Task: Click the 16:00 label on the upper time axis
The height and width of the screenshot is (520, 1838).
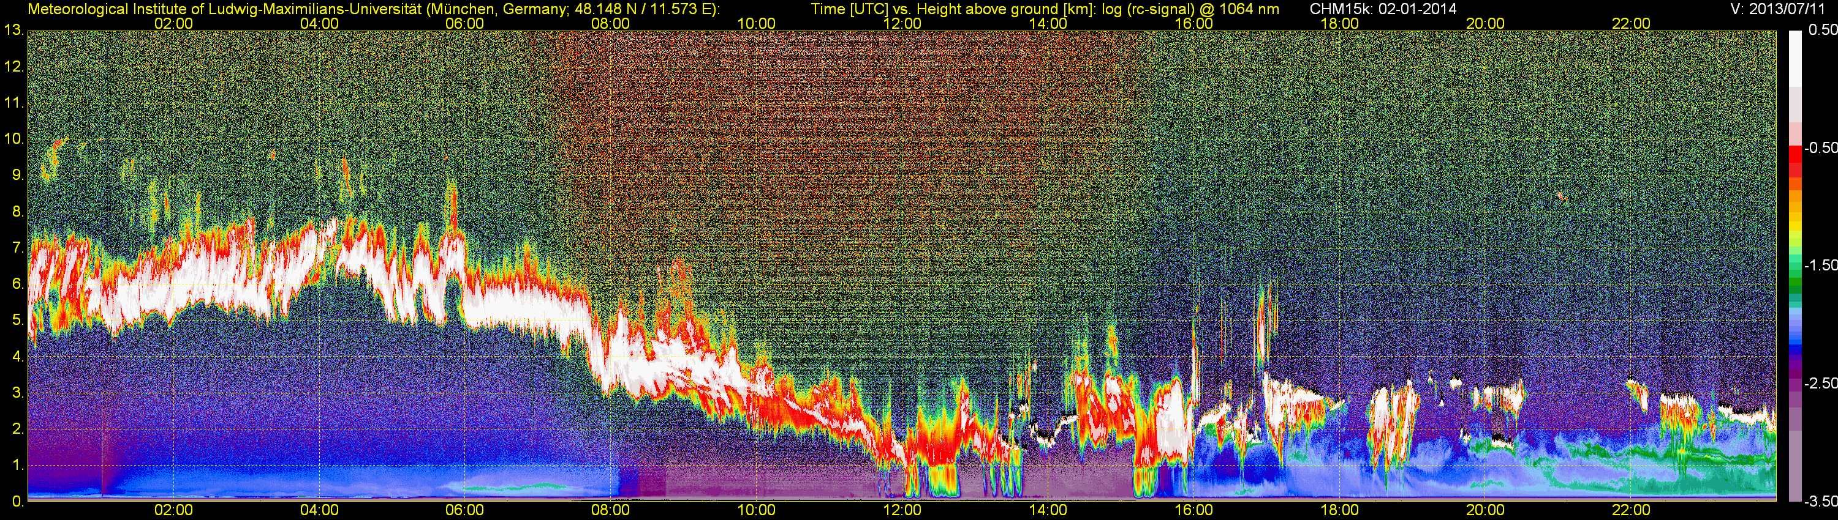Action: pos(1193,23)
